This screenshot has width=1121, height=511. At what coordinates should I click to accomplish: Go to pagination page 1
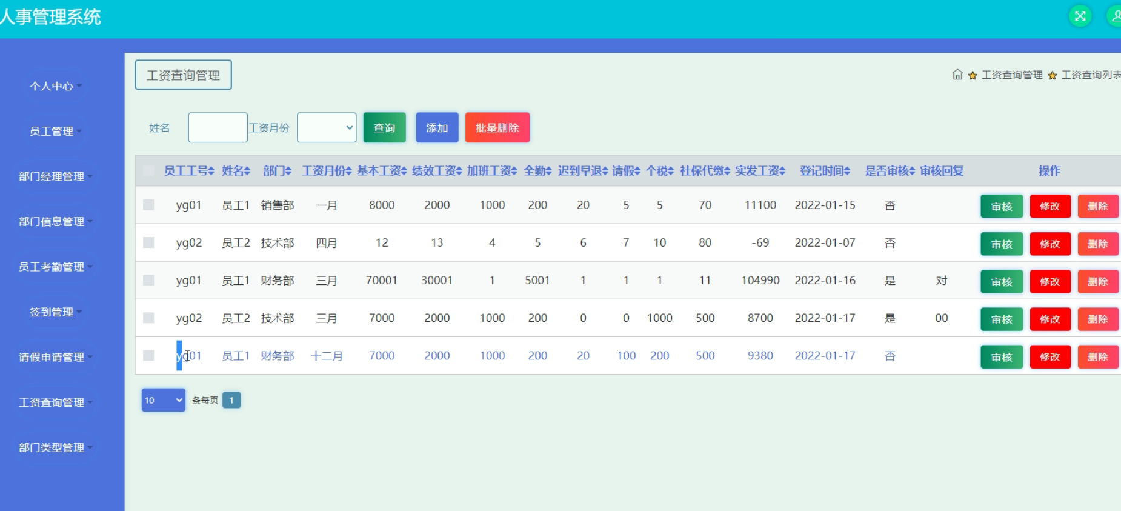[231, 400]
